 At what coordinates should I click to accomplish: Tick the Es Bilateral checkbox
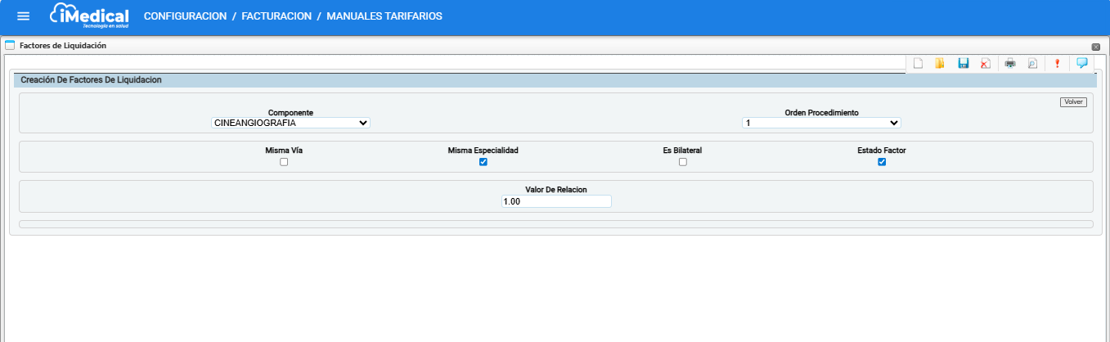tap(683, 162)
